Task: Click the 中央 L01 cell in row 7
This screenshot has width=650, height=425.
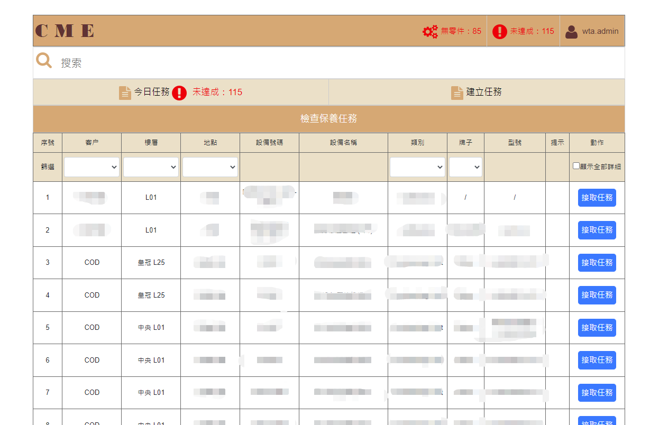Action: [x=151, y=393]
